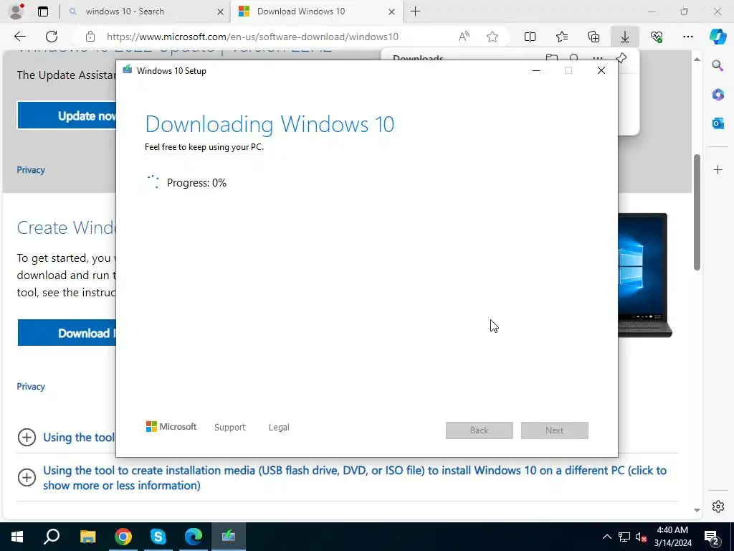Activate Read aloud in address bar
734x551 pixels.
click(x=464, y=37)
